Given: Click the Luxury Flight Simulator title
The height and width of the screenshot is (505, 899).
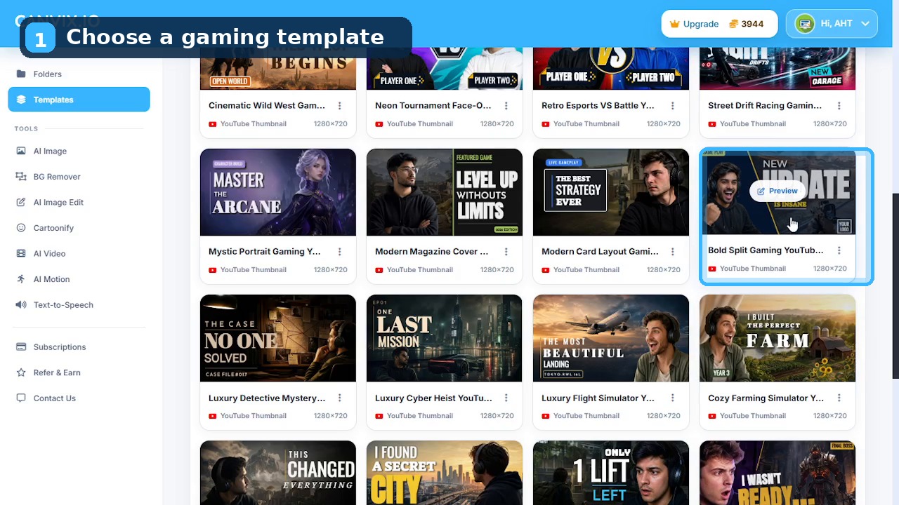Looking at the screenshot, I should coord(598,398).
